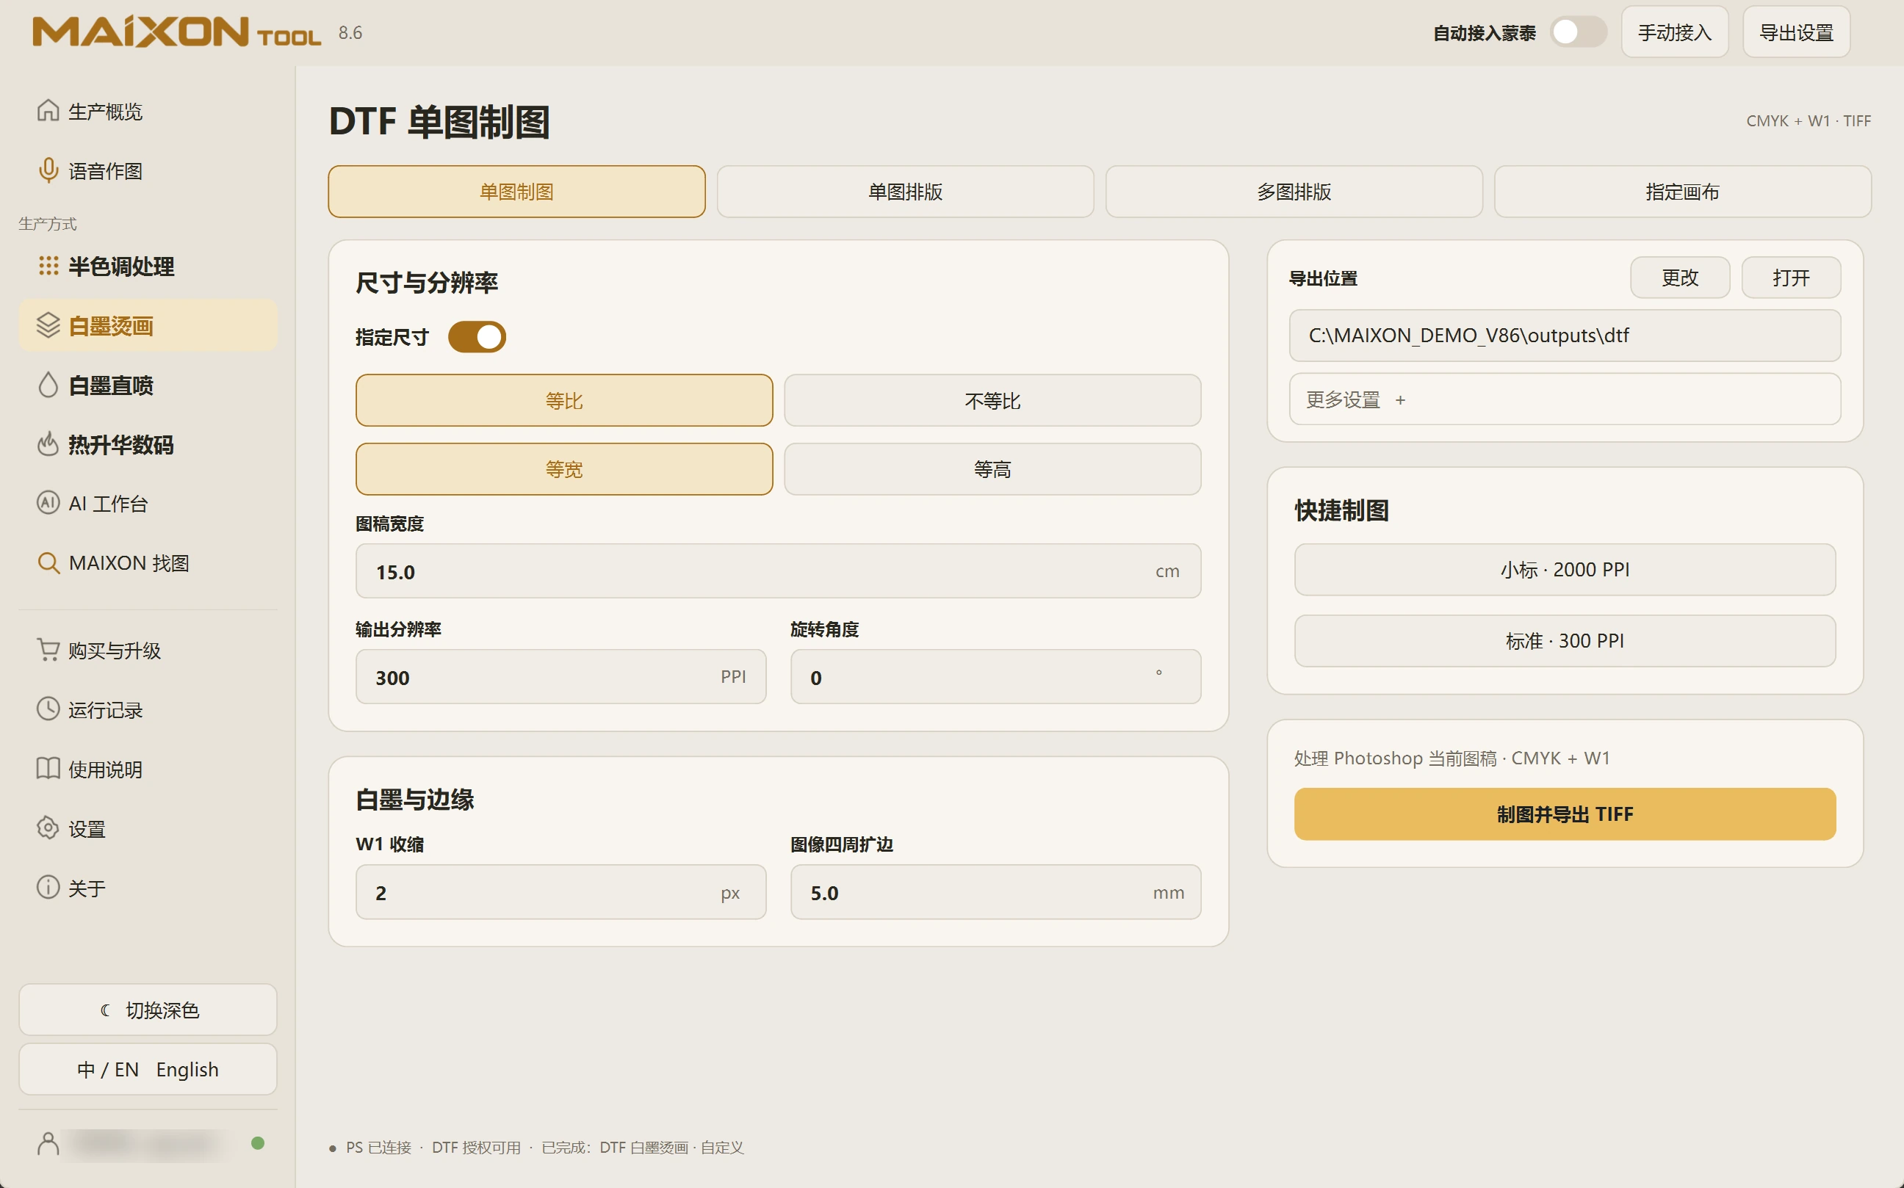Click the AI circle icon for AI 工作台
Viewport: 1904px width, 1188px height.
point(48,503)
